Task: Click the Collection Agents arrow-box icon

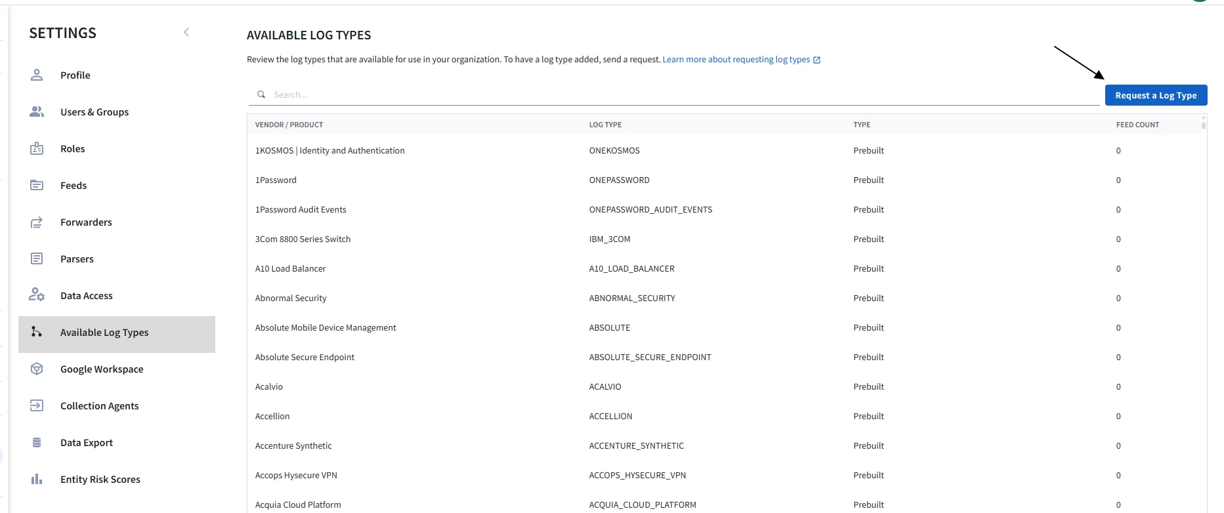Action: click(x=37, y=405)
